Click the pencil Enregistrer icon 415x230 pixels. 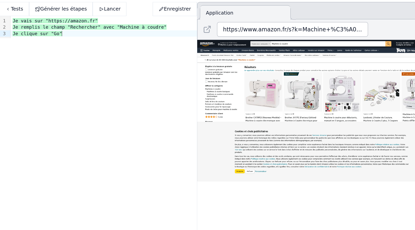point(161,9)
